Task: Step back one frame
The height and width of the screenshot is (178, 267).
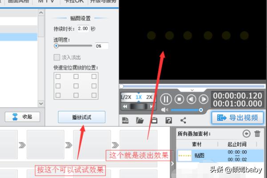Action: point(191,99)
